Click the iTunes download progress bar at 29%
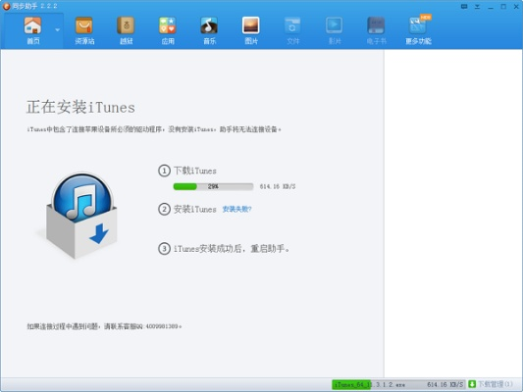 213,186
